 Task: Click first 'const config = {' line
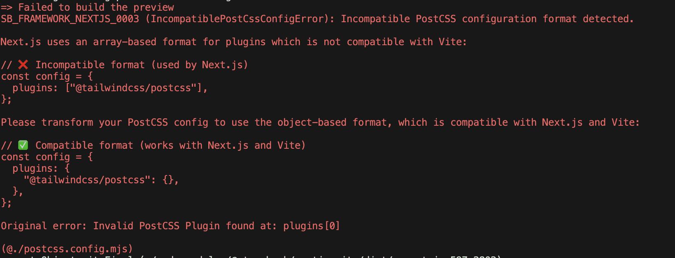click(47, 76)
